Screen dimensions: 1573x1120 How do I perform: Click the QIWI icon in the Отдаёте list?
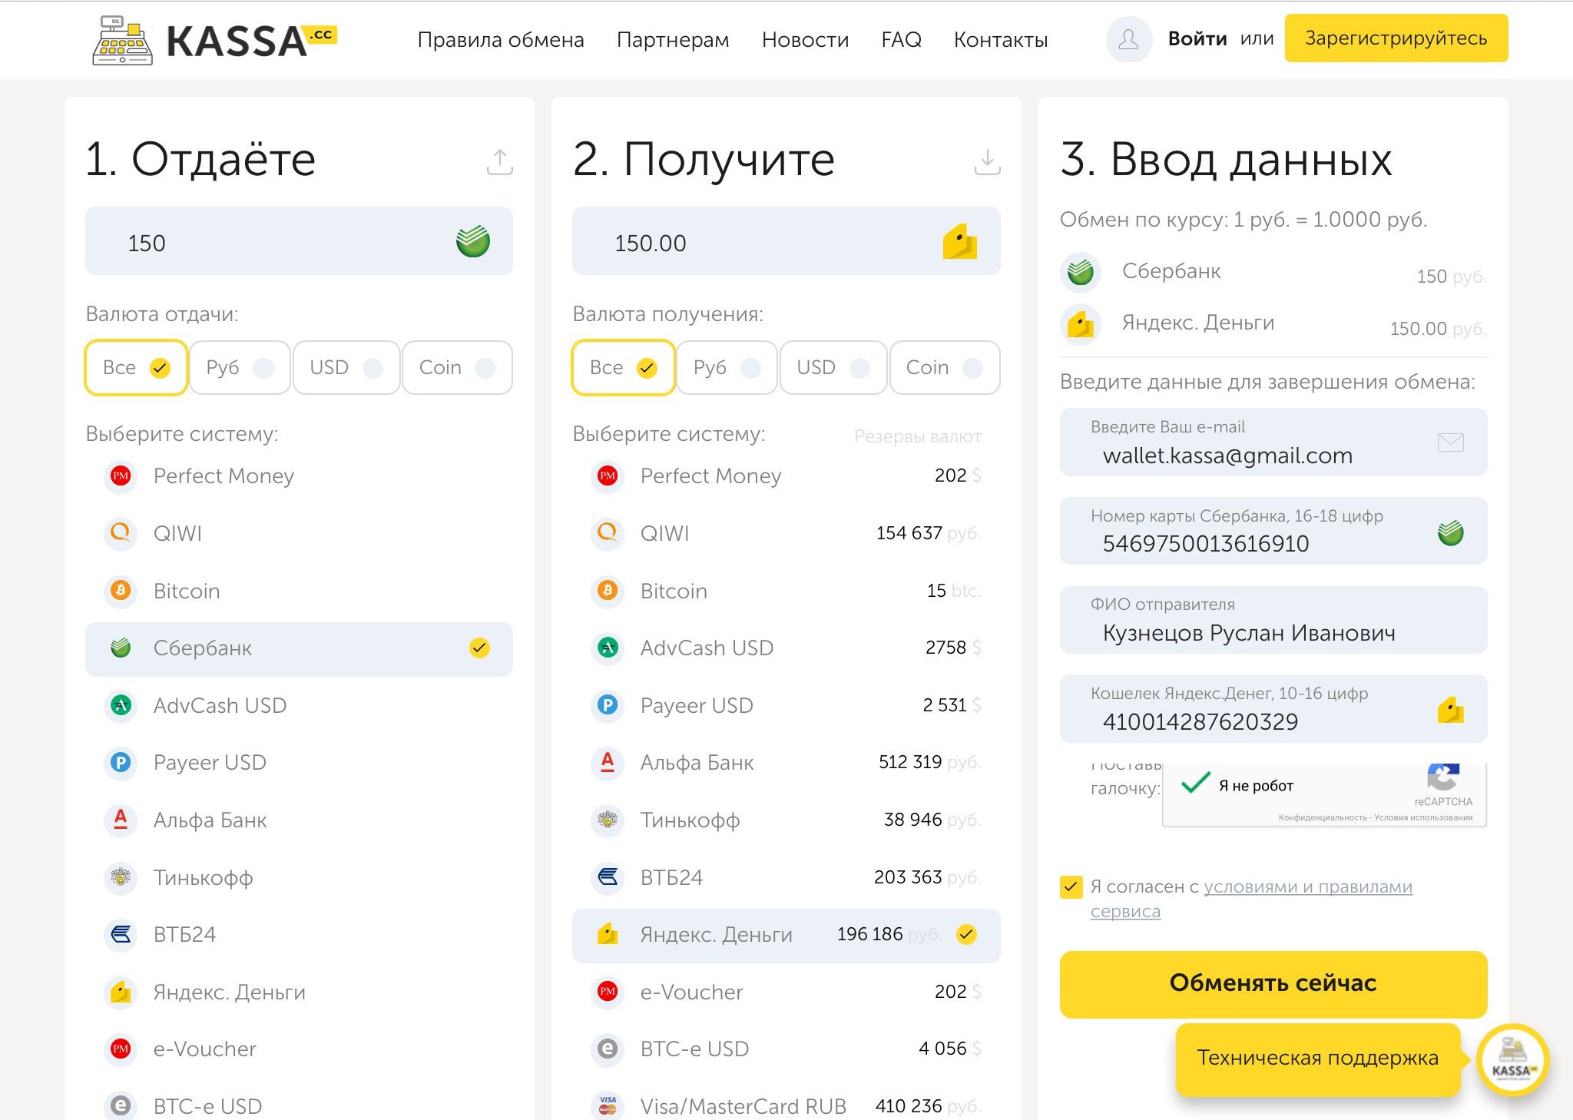pos(121,532)
